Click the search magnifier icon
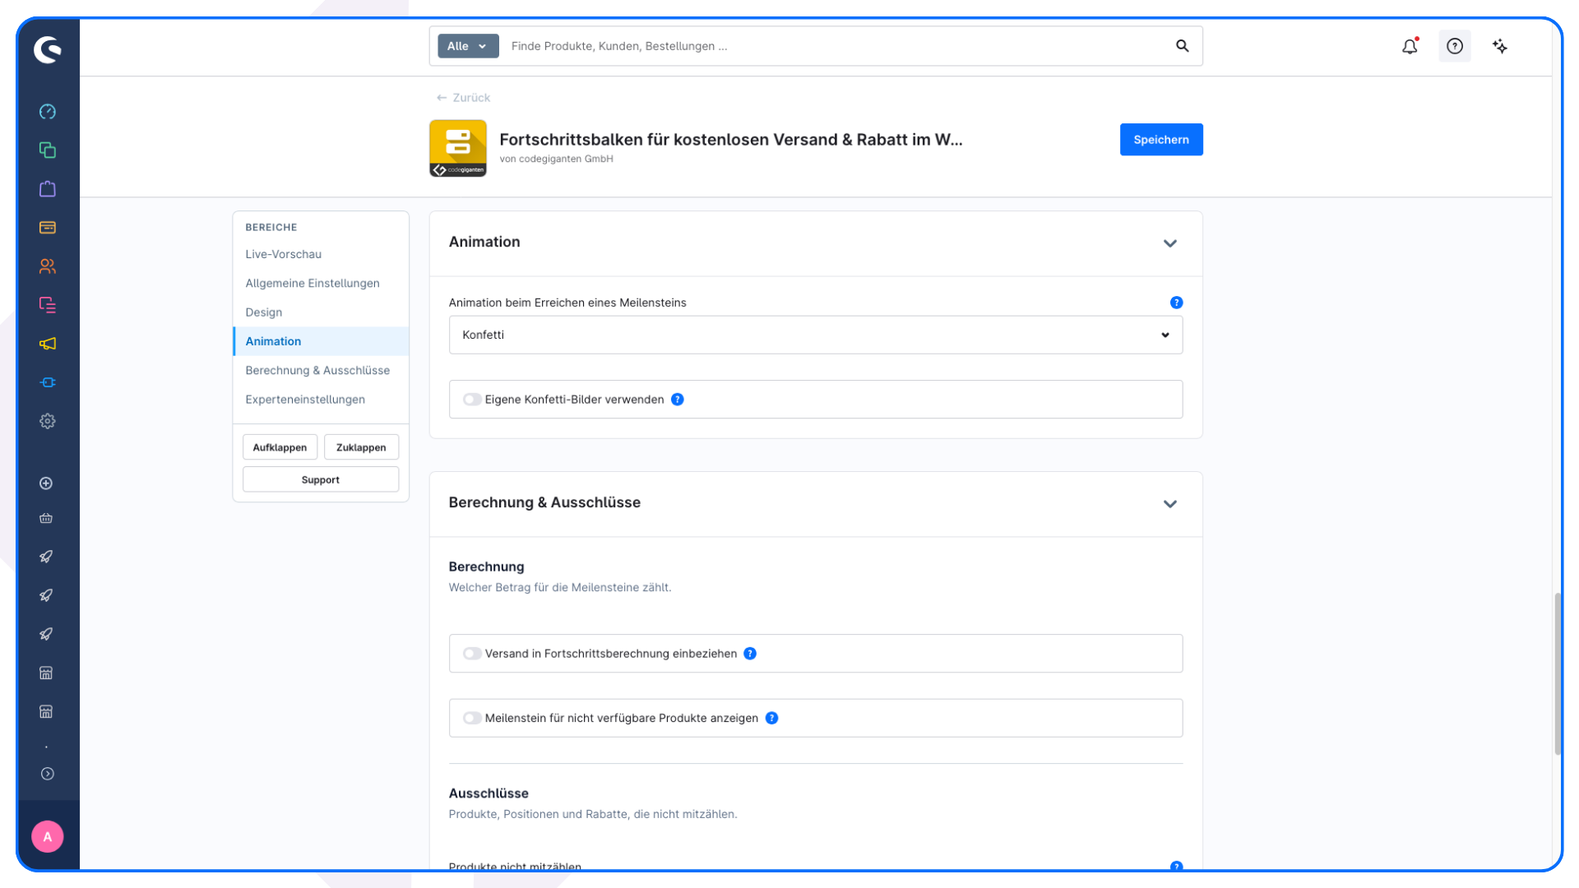The height and width of the screenshot is (888, 1579). tap(1183, 46)
